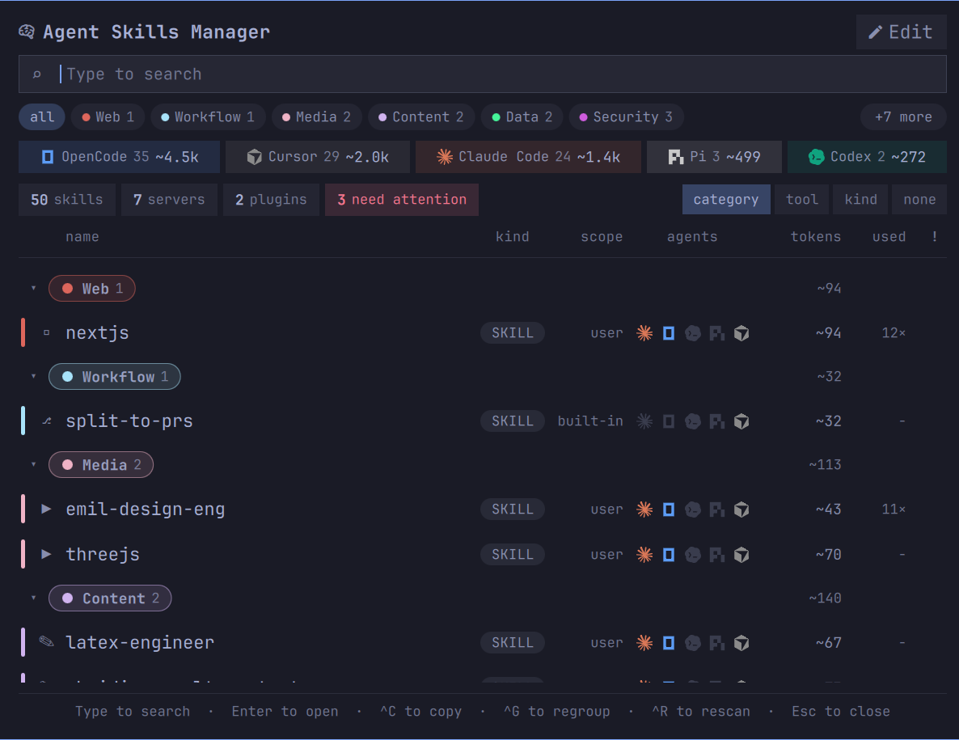Select the 'all' category filter chip
959x740 pixels.
coord(42,116)
